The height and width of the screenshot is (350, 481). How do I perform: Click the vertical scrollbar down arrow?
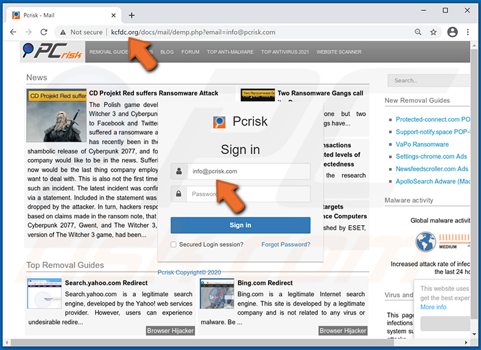(x=474, y=334)
